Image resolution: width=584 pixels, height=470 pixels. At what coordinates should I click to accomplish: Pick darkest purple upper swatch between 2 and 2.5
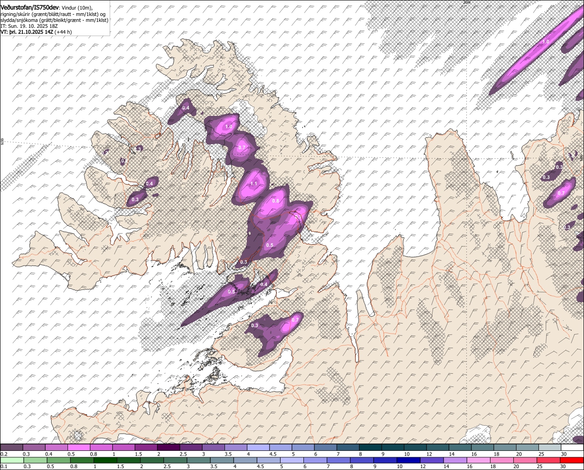[168, 447]
